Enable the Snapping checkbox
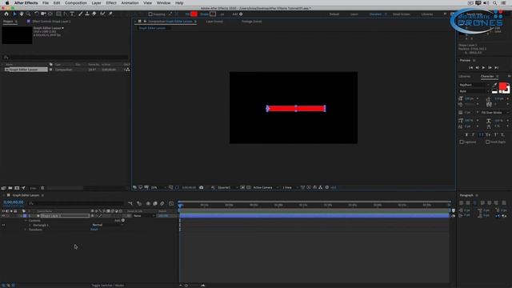The image size is (512, 288). [150, 14]
